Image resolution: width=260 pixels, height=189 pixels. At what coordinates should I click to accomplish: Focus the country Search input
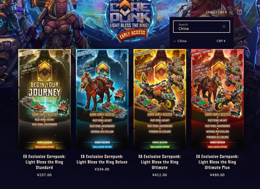(201, 27)
